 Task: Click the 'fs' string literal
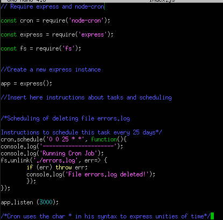click(68, 48)
